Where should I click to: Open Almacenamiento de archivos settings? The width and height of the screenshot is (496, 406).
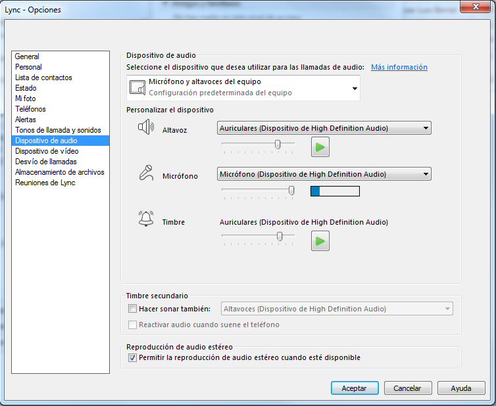[61, 172]
